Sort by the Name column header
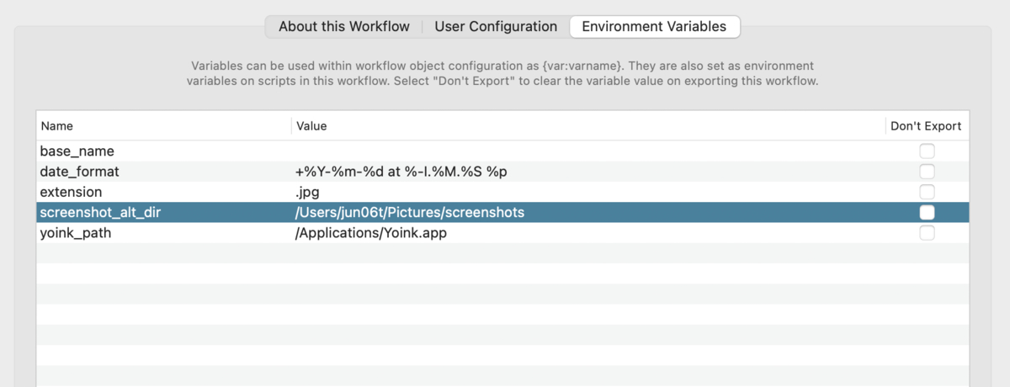This screenshot has height=387, width=1010. tap(57, 126)
